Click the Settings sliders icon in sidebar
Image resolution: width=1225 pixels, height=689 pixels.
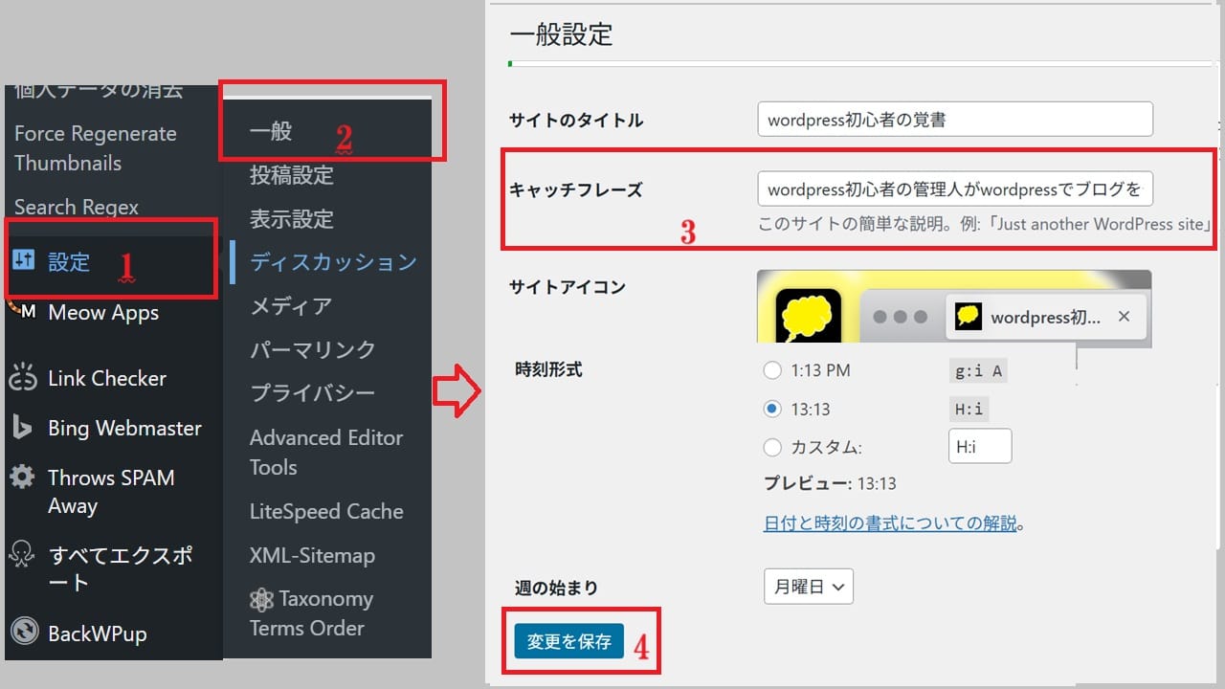tap(25, 261)
